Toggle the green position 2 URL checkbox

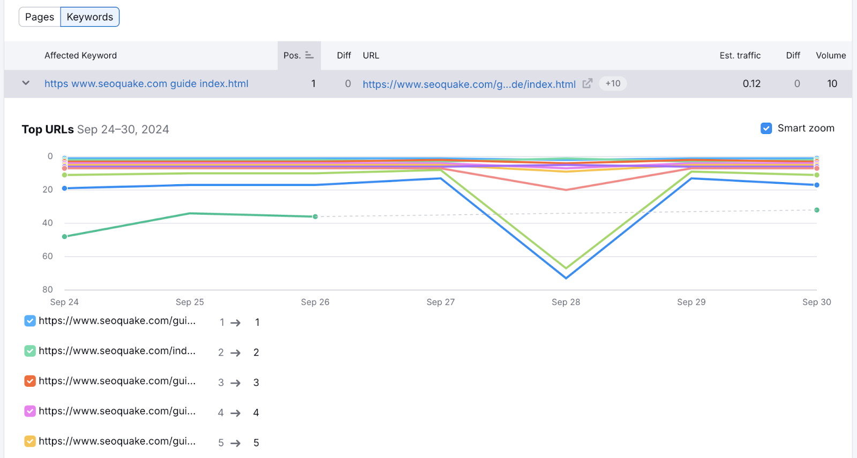point(30,351)
